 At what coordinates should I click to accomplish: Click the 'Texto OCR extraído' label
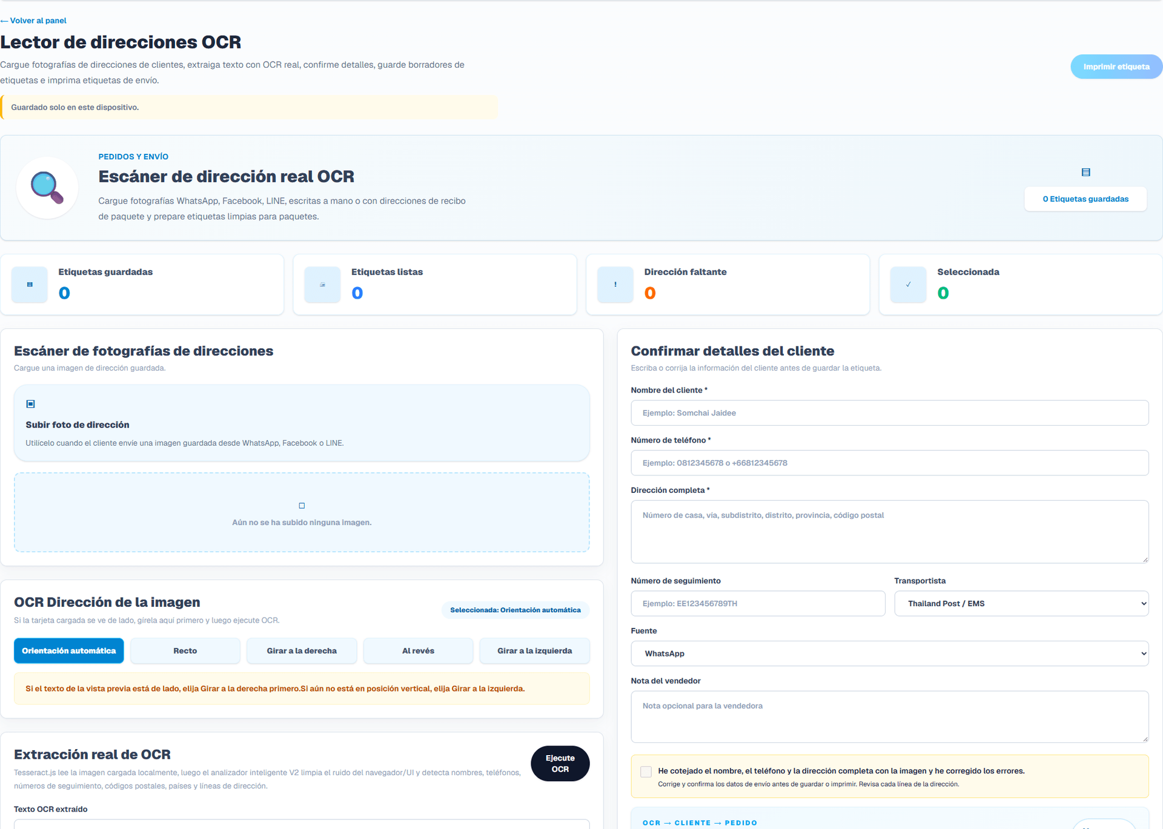50,810
